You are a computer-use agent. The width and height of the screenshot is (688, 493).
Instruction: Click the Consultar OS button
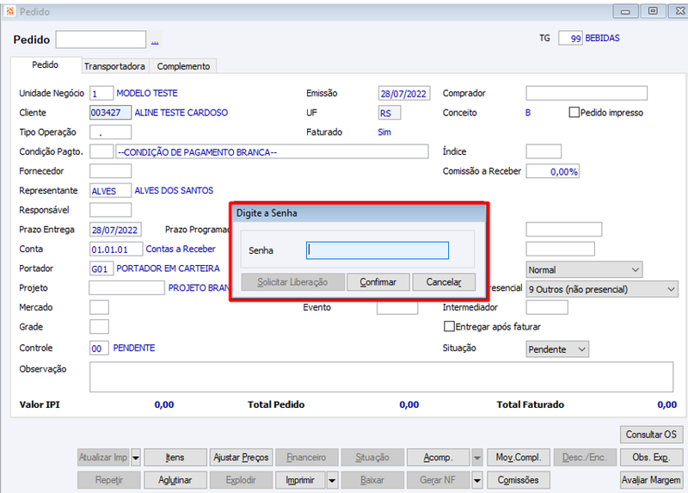pos(651,434)
